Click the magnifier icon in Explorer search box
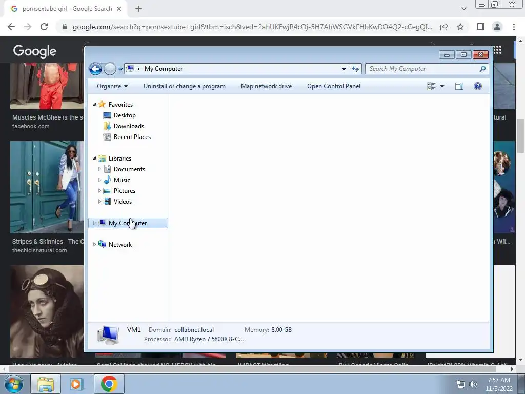Viewport: 525px width, 394px height. pos(482,69)
